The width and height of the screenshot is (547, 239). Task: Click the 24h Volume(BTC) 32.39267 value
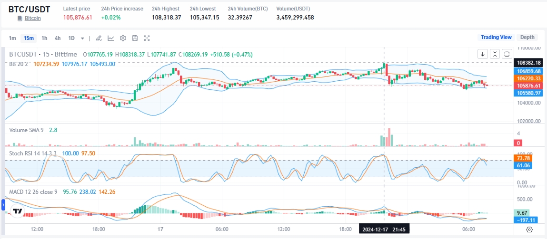(240, 18)
